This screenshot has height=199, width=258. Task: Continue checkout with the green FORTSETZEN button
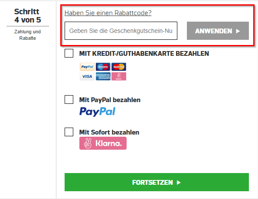pos(157,182)
